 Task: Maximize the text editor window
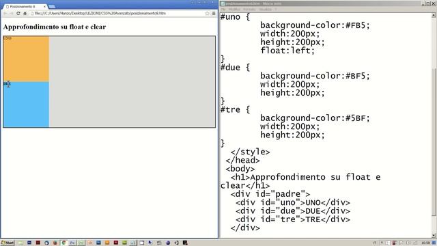click(428, 3)
